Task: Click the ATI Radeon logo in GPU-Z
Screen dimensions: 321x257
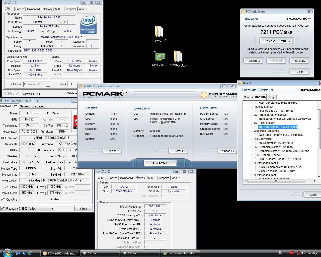Action: coord(75,122)
